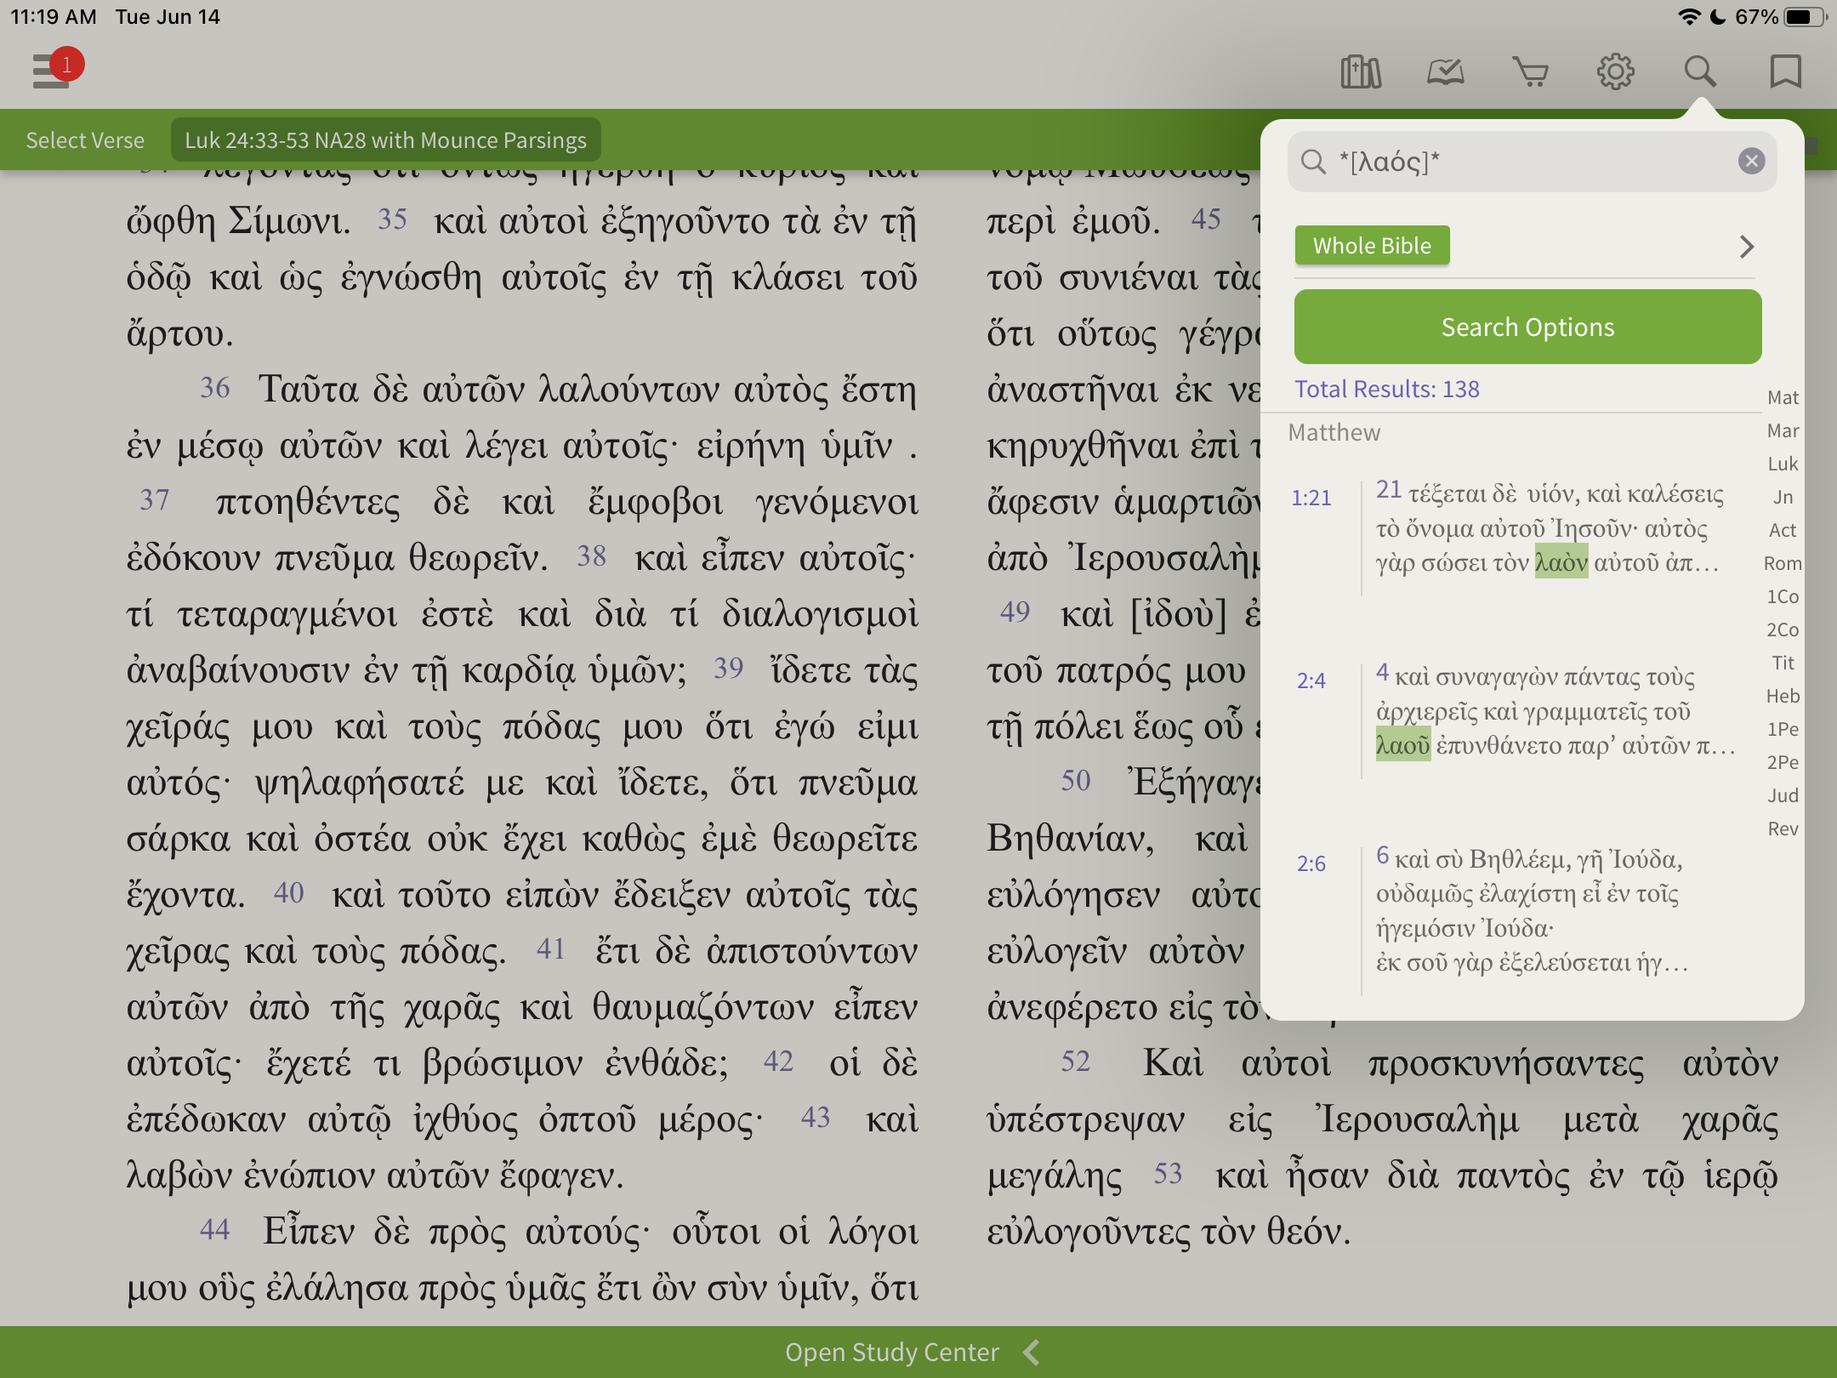Tap Do Not Disturb moon icon

point(1717,17)
